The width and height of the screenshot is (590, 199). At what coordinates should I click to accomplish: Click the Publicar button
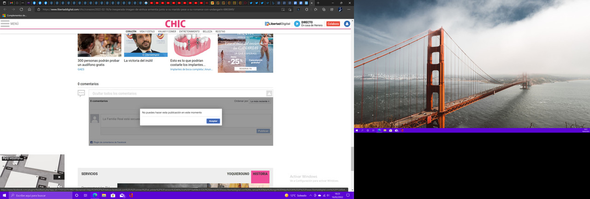click(x=263, y=131)
